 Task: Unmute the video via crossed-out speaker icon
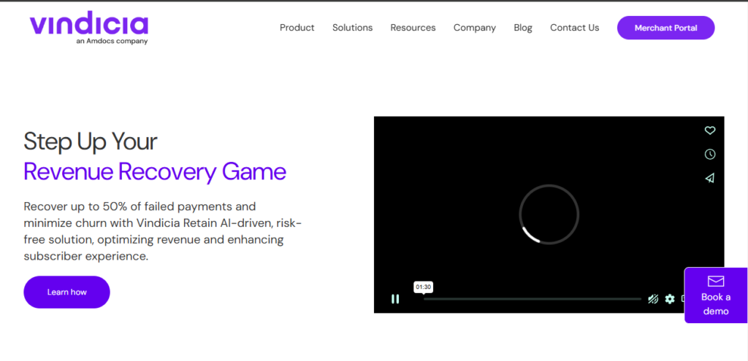coord(653,299)
